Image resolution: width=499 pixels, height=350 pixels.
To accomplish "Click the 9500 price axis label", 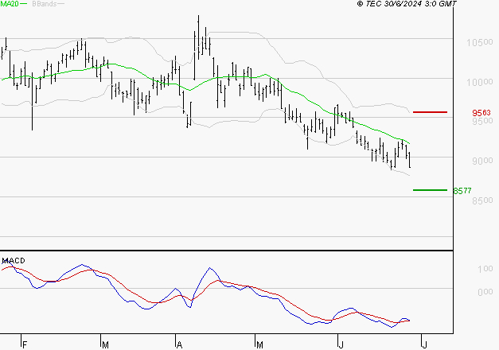I will (x=482, y=121).
